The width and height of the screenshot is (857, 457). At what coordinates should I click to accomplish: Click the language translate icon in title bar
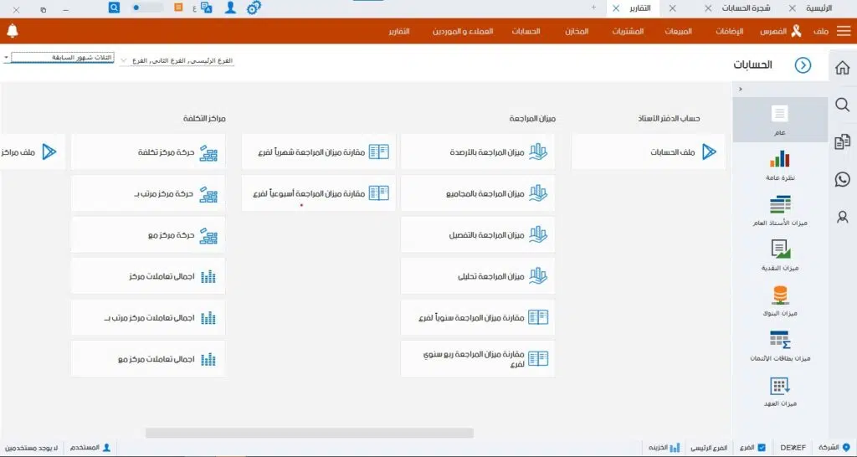tap(207, 8)
